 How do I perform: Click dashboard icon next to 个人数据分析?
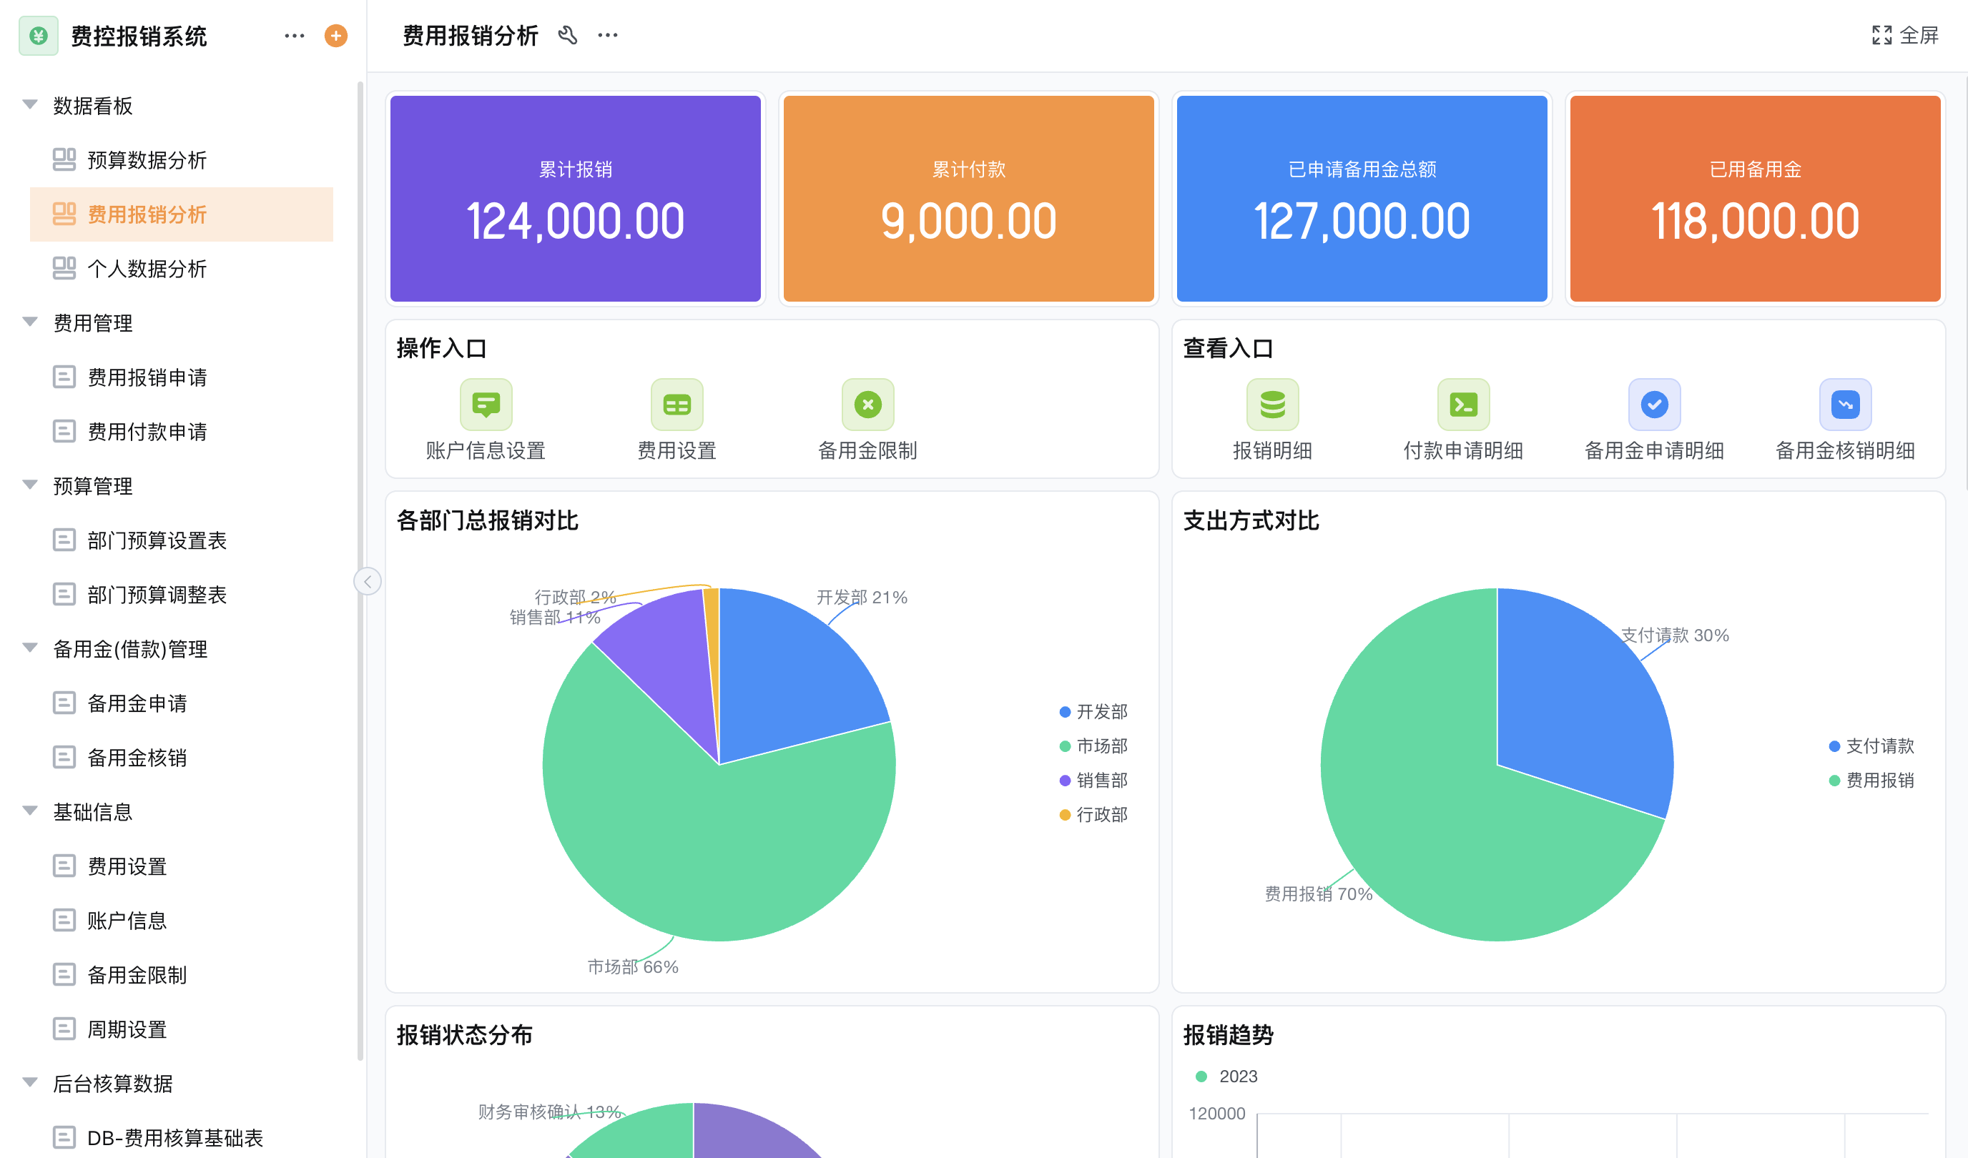coord(64,268)
